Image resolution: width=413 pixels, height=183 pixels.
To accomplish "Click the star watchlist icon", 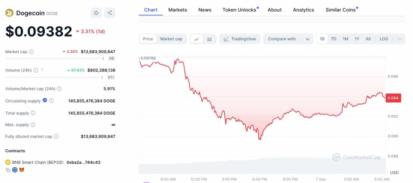I will (96, 13).
